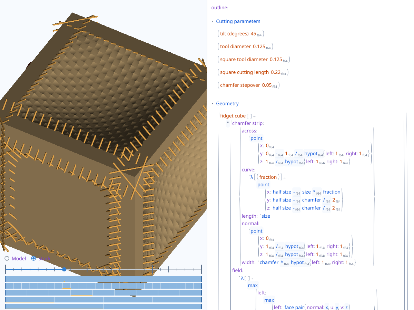Click the 'length:' field label

coord(249,216)
